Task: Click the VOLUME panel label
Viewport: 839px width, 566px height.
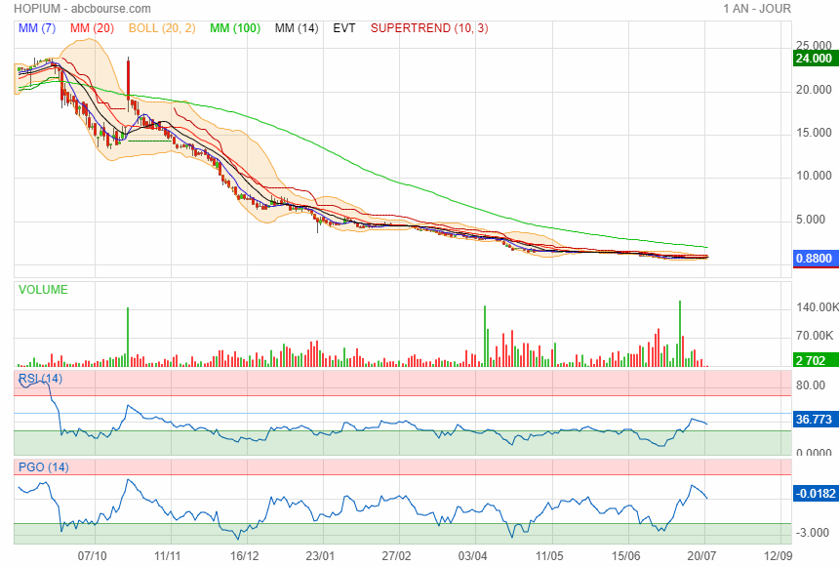Action: [x=43, y=290]
